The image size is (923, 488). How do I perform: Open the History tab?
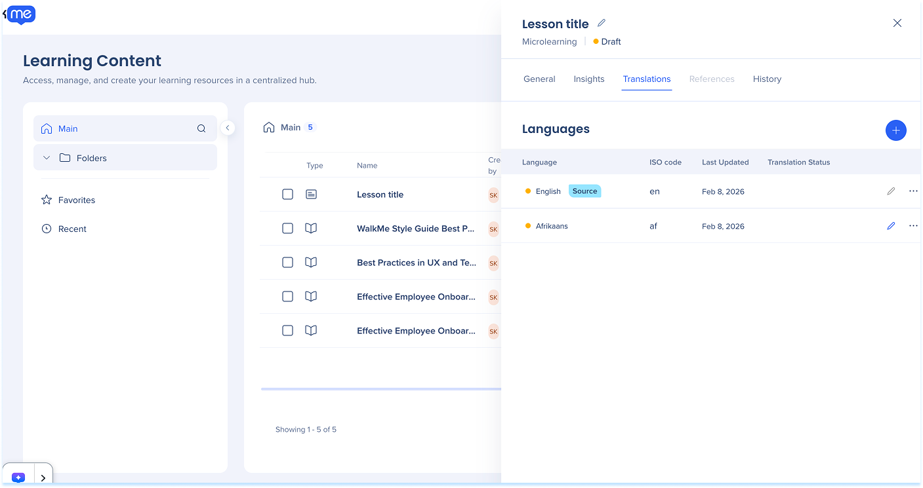(x=766, y=79)
